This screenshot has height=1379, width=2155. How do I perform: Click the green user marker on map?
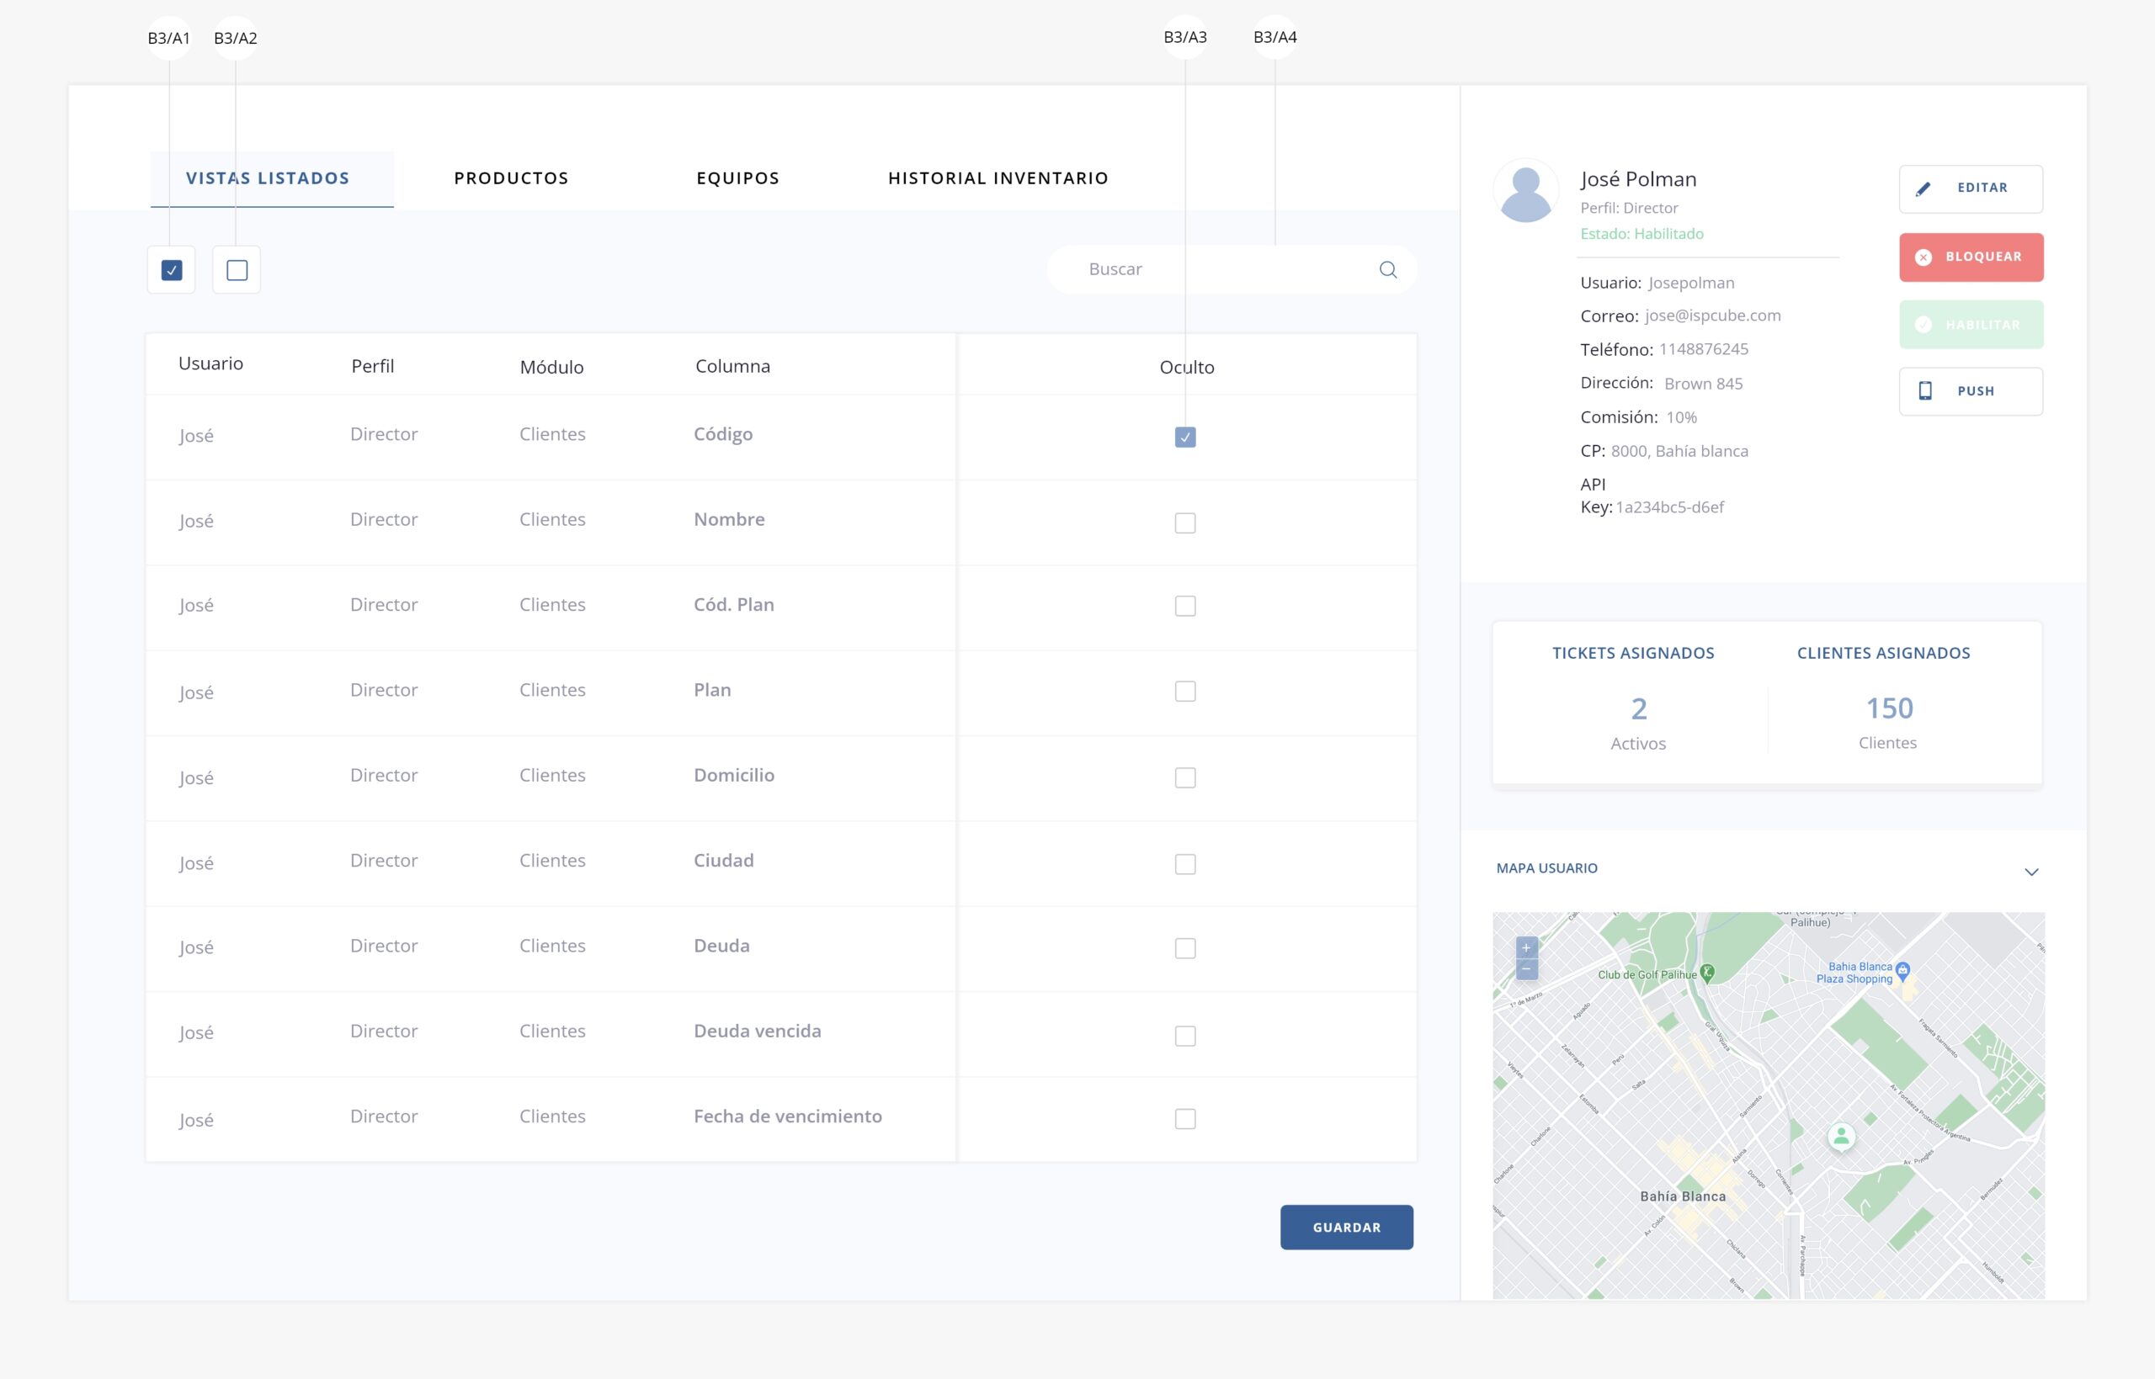(x=1841, y=1138)
